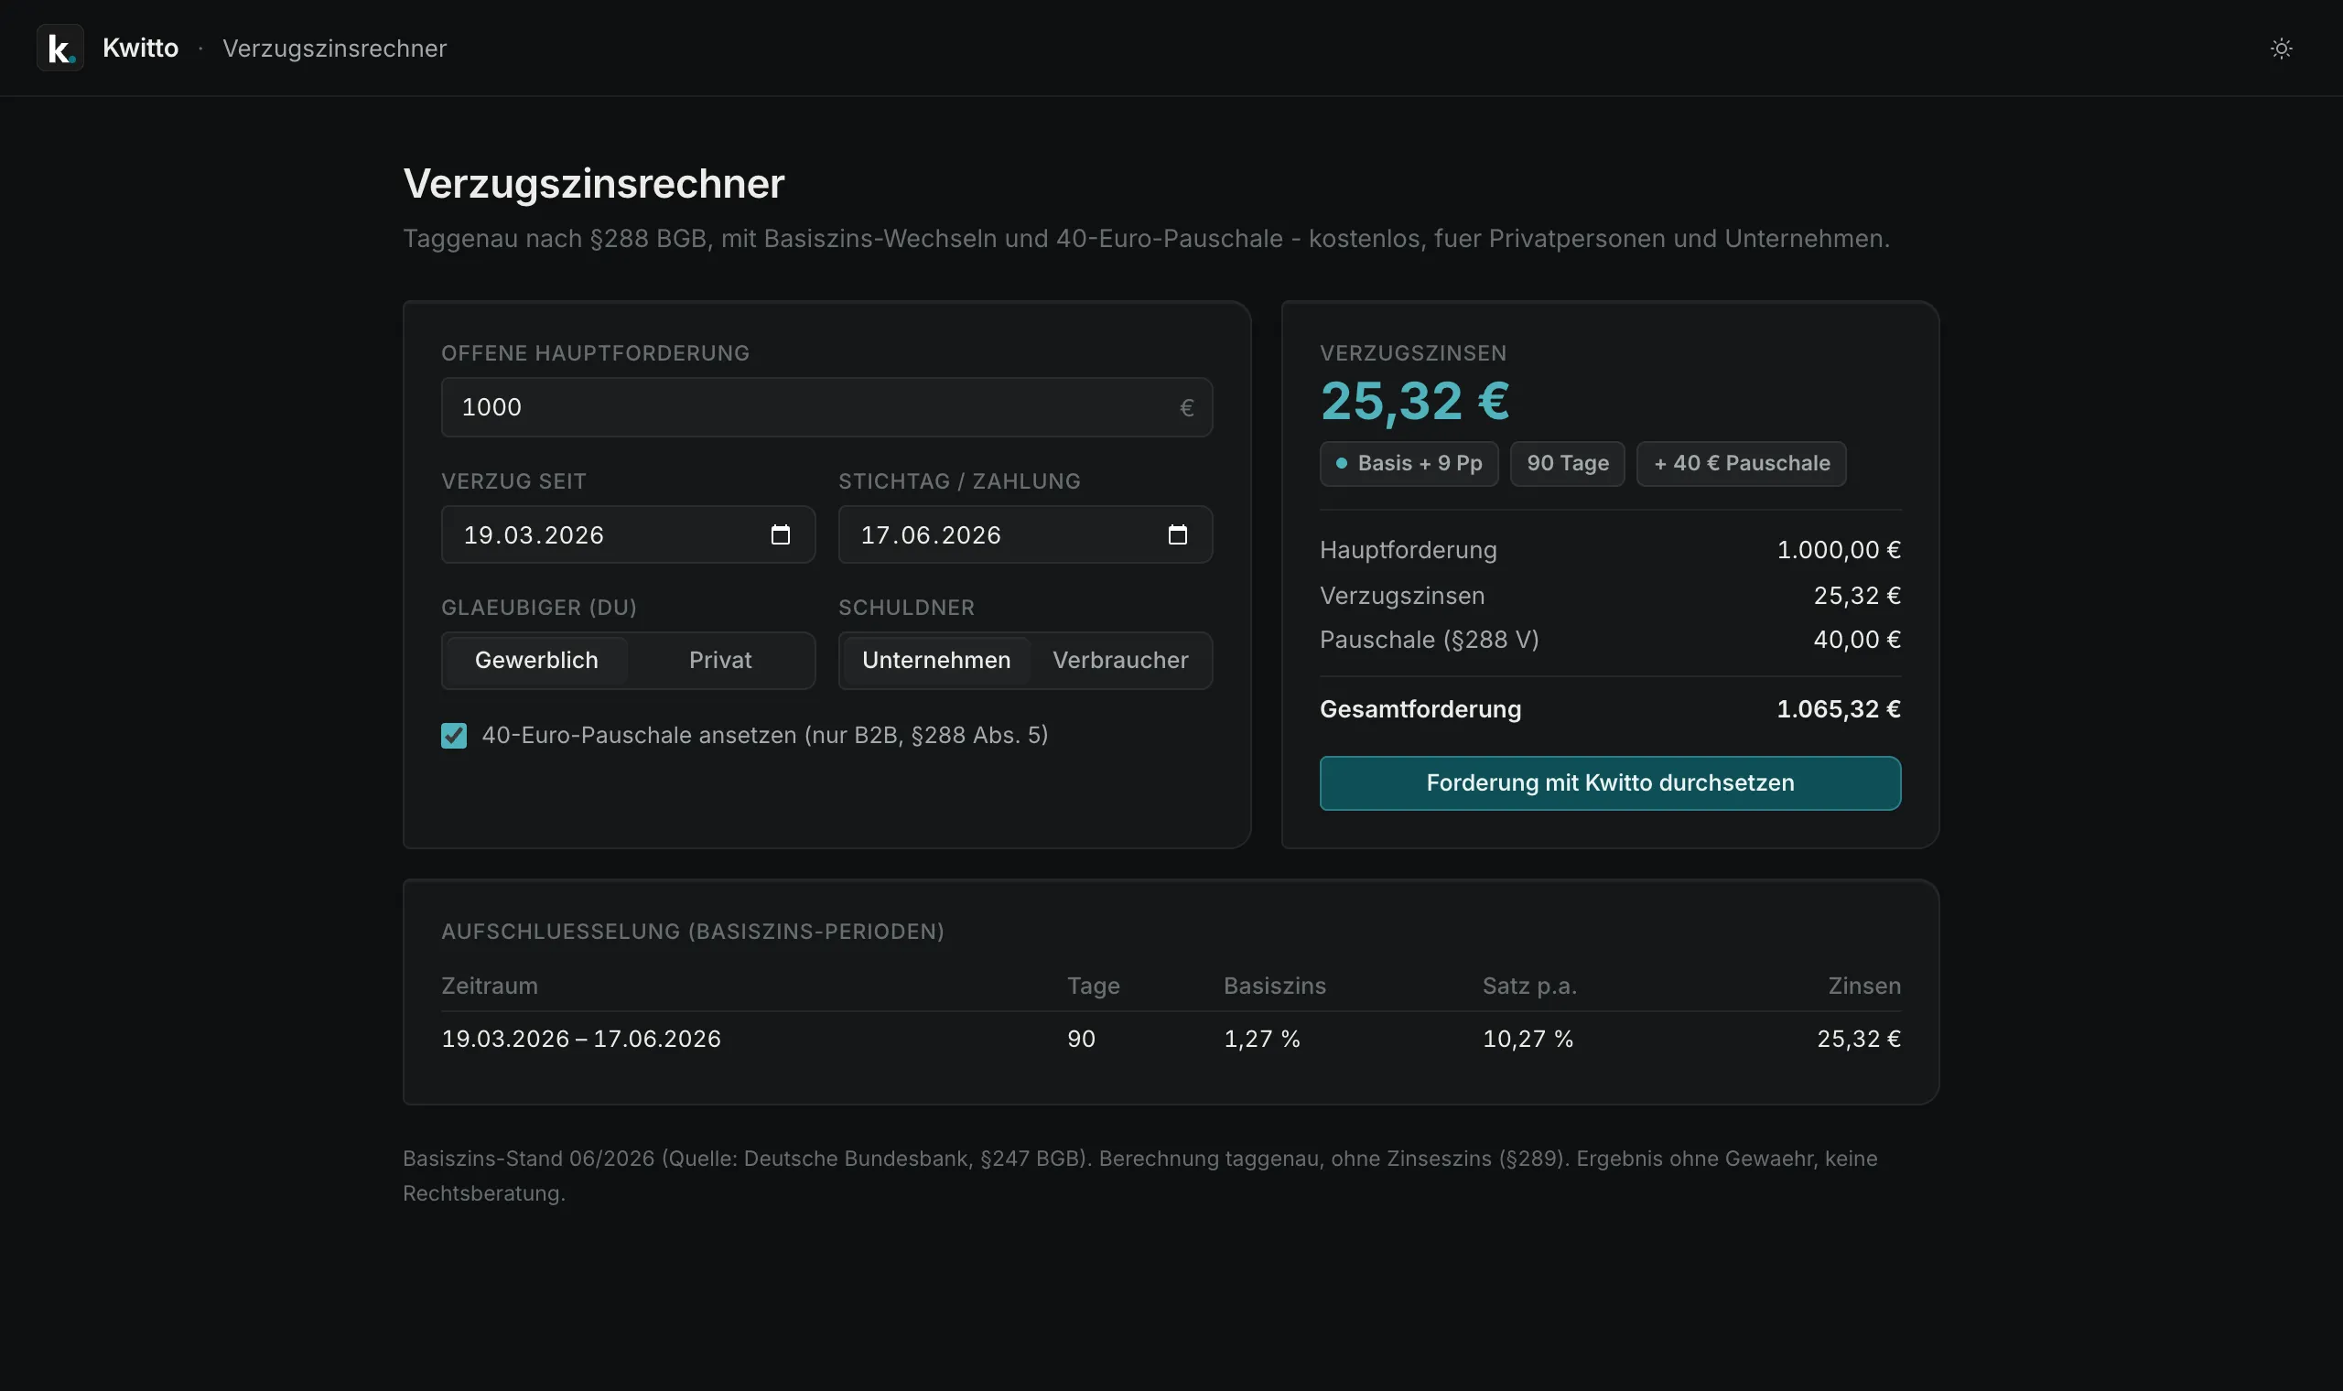This screenshot has height=1391, width=2343.
Task: Click the Basiszins cell 1,27 %
Action: tap(1261, 1039)
